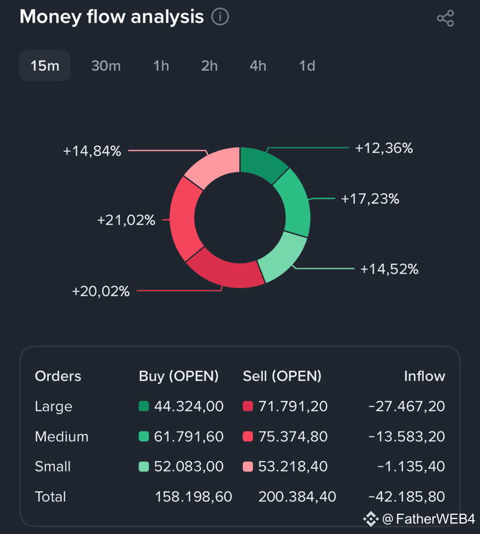Click the Binance logo watermark icon

click(x=371, y=518)
